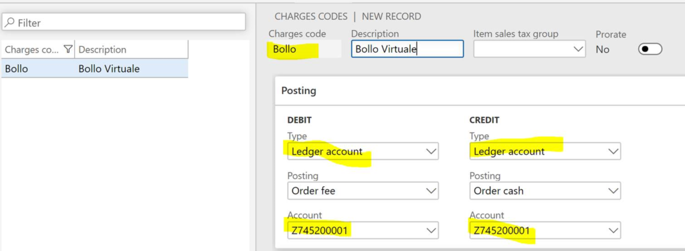685x251 pixels.
Task: Click the Description field with Bollo Virtuale
Action: click(407, 49)
